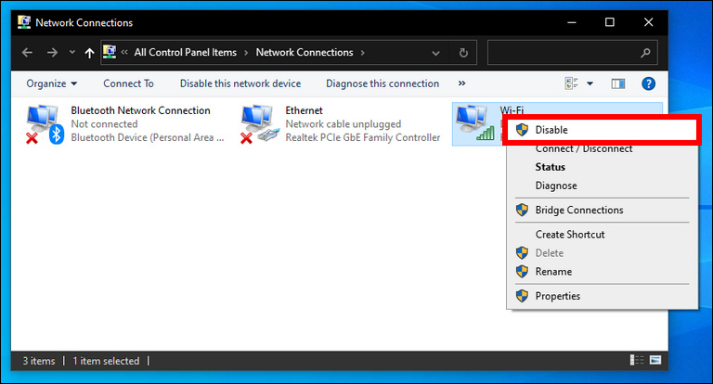Navigate to All Control Panel Items breadcrumb

point(185,52)
